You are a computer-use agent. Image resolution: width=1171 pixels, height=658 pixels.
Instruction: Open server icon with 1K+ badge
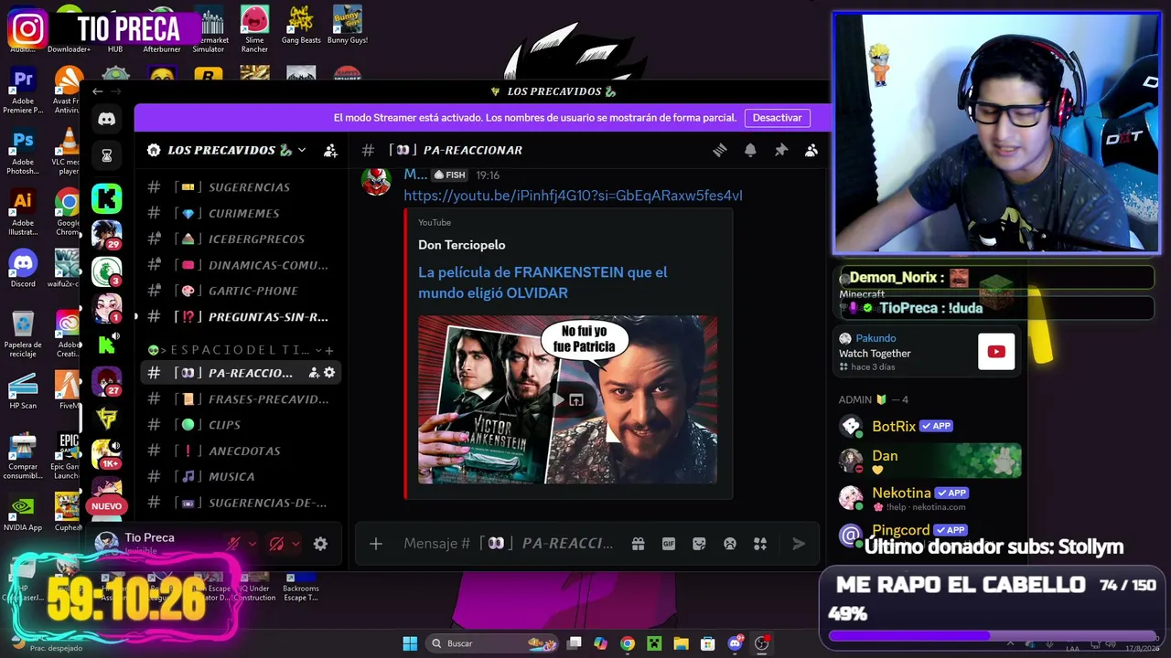click(x=107, y=454)
